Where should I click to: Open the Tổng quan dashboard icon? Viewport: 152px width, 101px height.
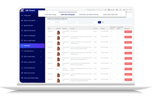click(22, 15)
